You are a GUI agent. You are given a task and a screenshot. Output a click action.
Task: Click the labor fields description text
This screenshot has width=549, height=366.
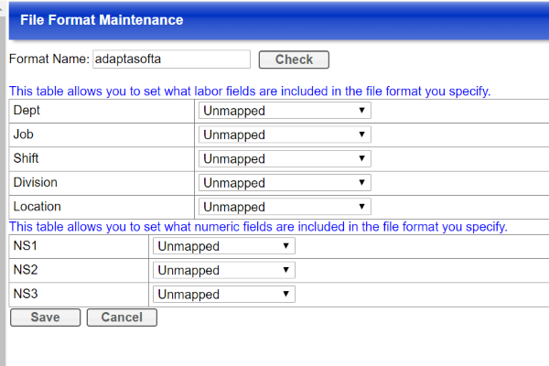tap(250, 91)
